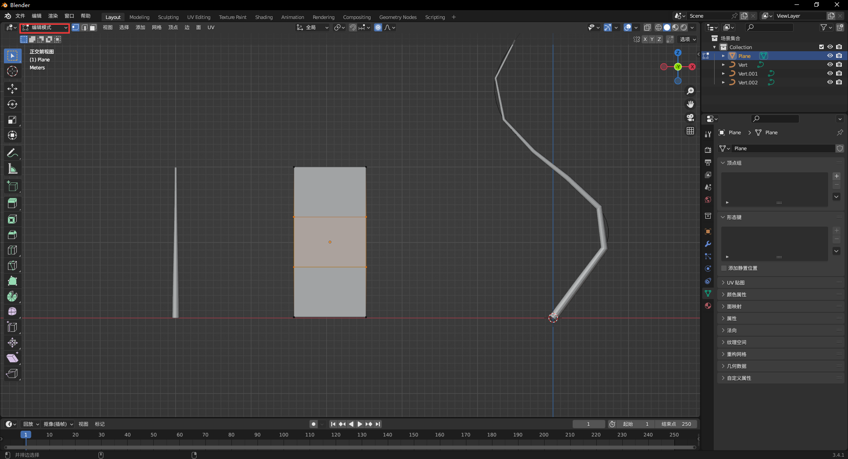The image size is (848, 459).
Task: Select the Measure ruler tool
Action: pyautogui.click(x=12, y=169)
